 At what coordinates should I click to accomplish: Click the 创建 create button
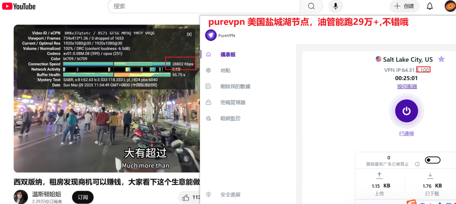[x=404, y=6]
